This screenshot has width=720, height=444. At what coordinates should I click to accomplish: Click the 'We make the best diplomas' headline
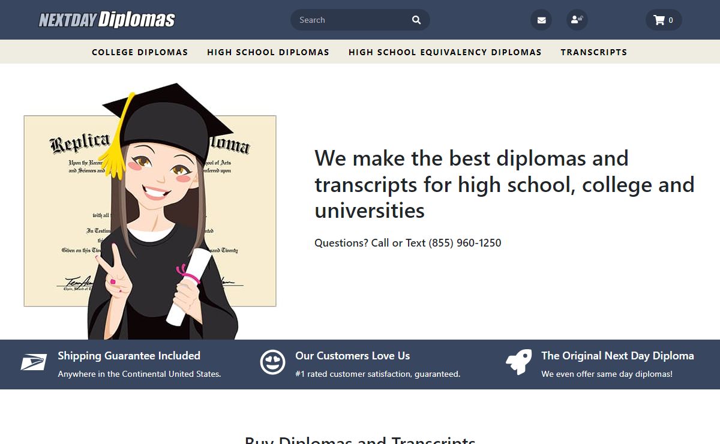(505, 184)
